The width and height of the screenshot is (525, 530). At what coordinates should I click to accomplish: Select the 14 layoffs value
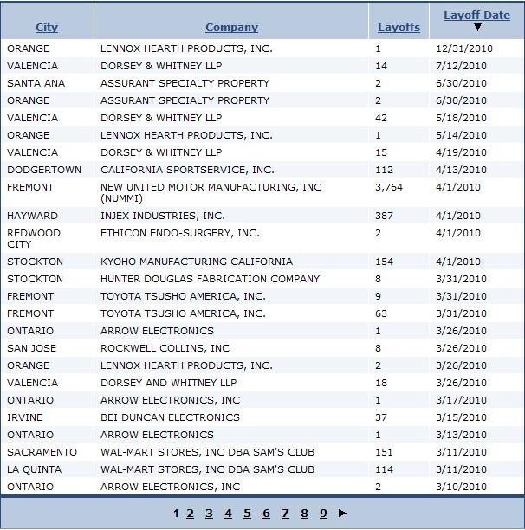381,66
